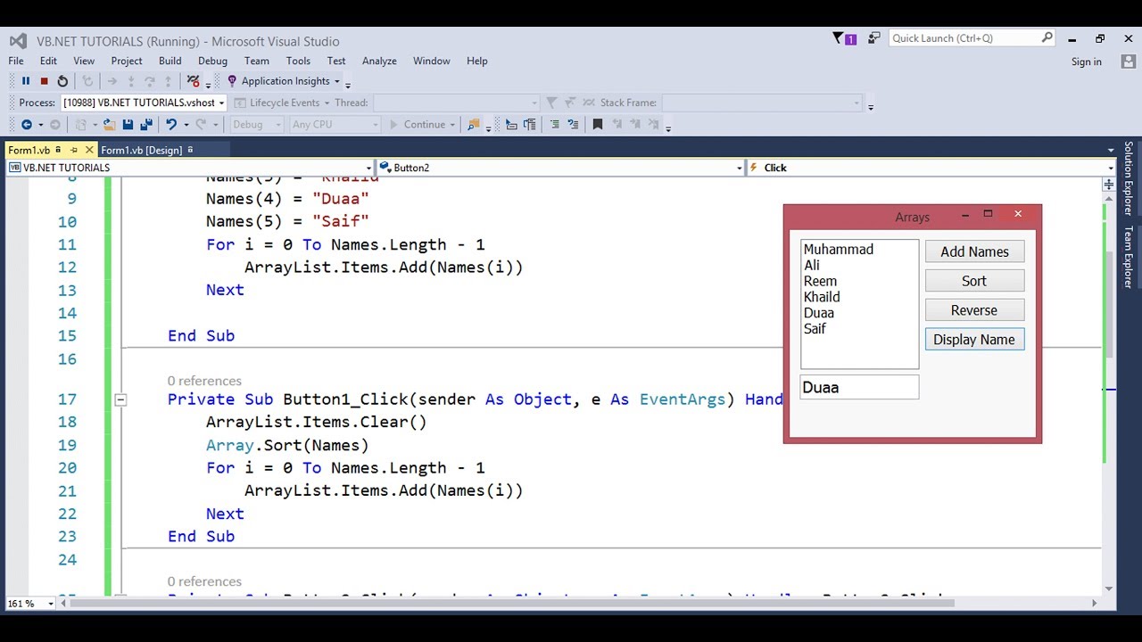Open the File menu
Viewport: 1142px width, 642px height.
[x=16, y=61]
